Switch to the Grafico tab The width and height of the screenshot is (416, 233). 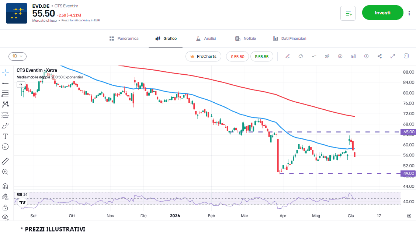pos(166,38)
